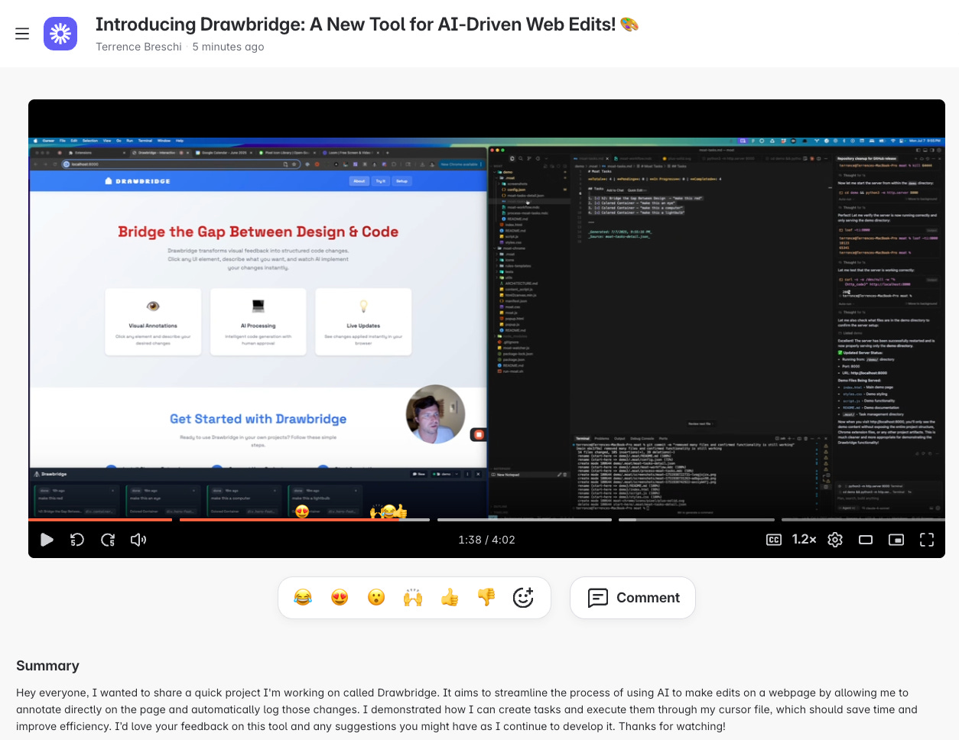The image size is (959, 740).
Task: React with heart-eyes emoji
Action: (340, 598)
